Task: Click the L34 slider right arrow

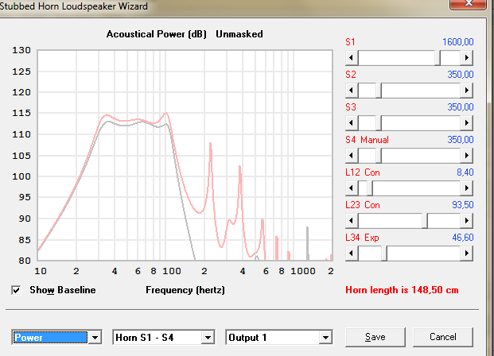Action: (x=467, y=253)
